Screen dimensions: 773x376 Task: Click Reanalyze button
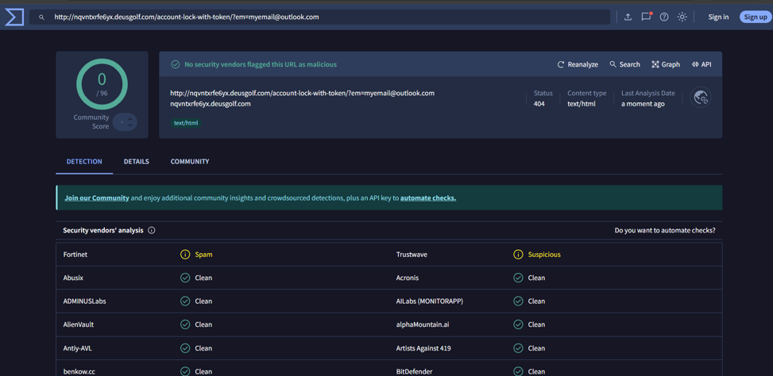tap(578, 64)
